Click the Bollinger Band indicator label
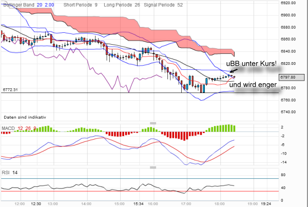 [18, 5]
